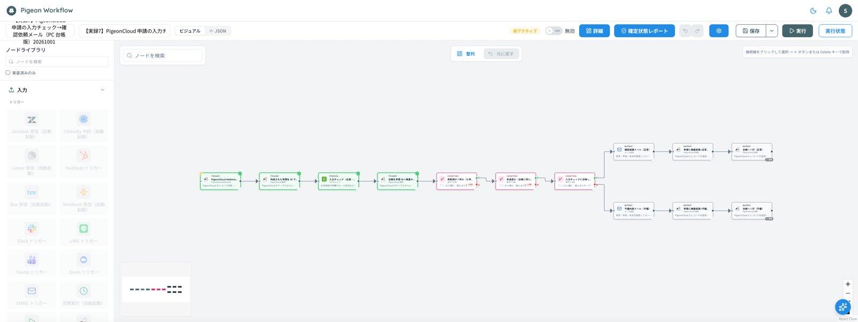Add the LINE トリガー node

click(x=84, y=233)
